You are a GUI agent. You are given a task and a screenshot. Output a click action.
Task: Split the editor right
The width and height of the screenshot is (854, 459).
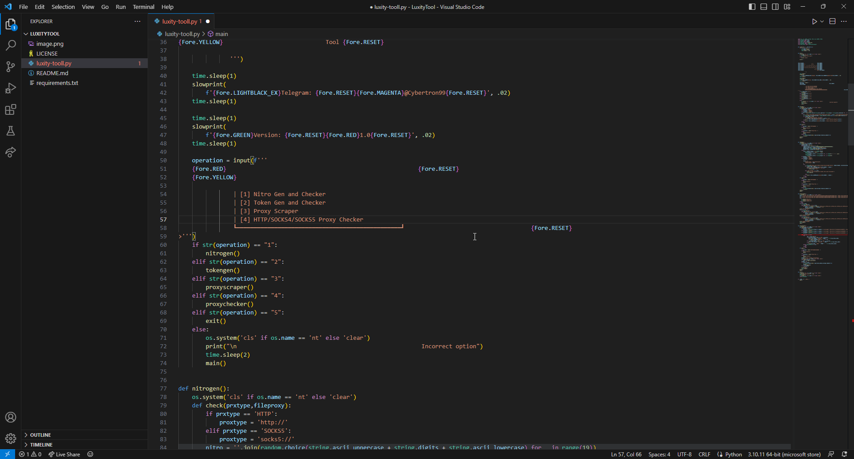coord(832,21)
